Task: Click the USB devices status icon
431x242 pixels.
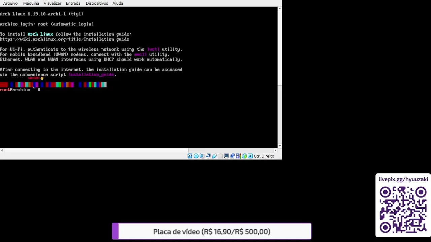Action: [x=214, y=156]
